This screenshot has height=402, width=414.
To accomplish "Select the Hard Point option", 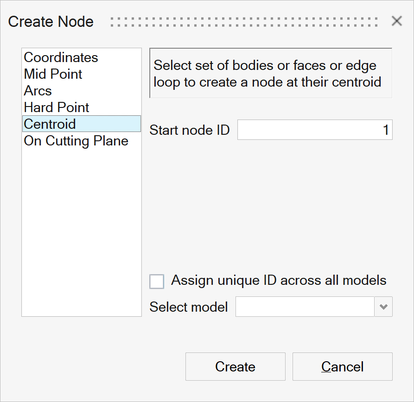I will [x=56, y=107].
